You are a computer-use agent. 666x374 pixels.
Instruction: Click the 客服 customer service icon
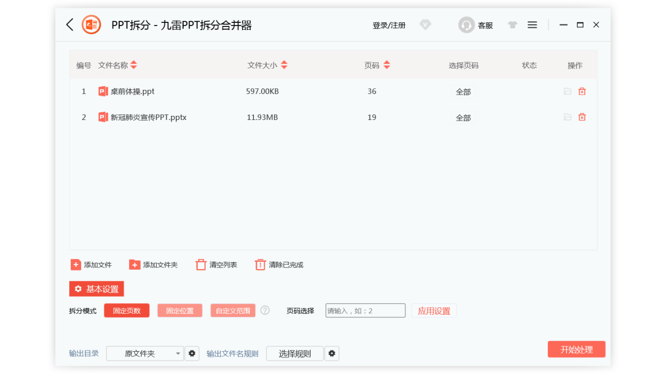pyautogui.click(x=466, y=24)
